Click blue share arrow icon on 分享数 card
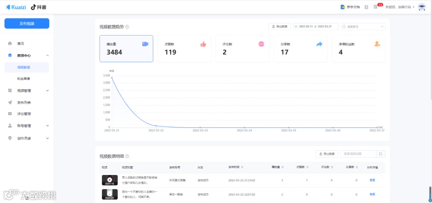Screen dimensions: 432x203 point(319,44)
